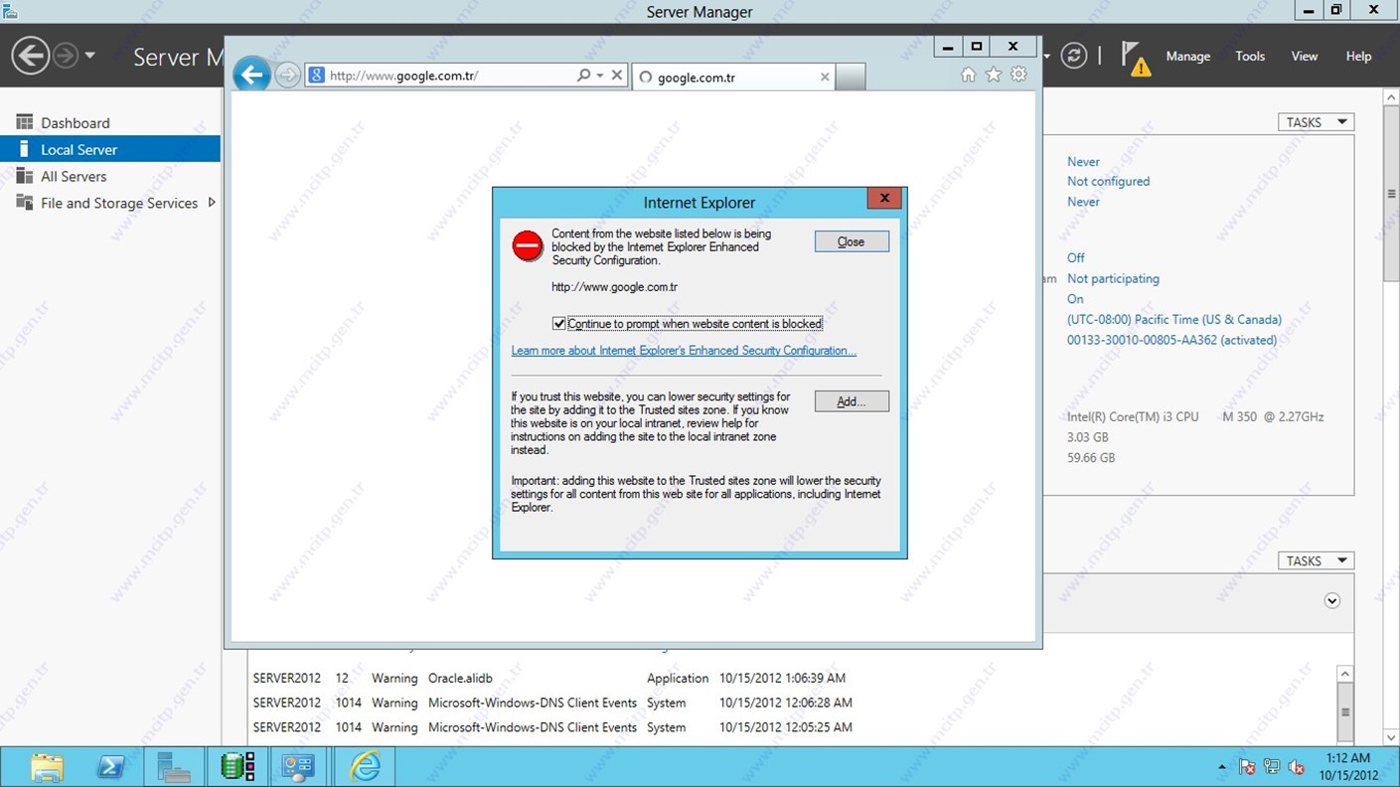Click Server Manager refresh icon
The image size is (1400, 787).
click(x=1074, y=56)
